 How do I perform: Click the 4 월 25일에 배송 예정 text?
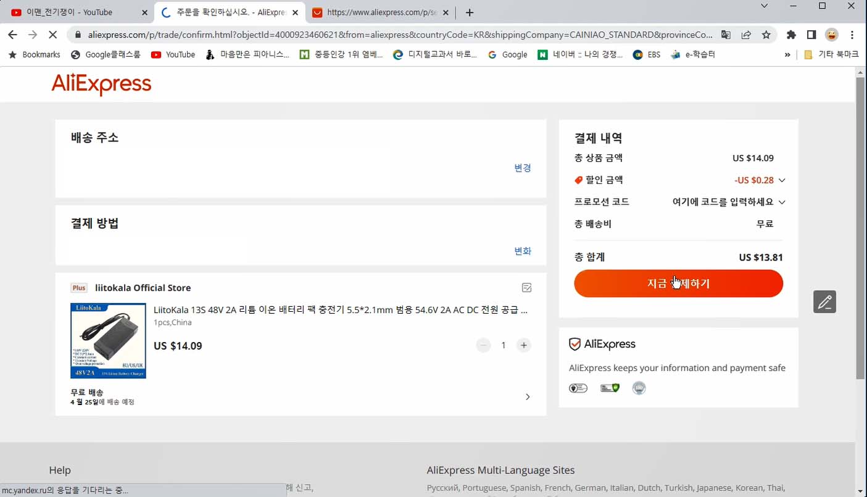coord(102,402)
